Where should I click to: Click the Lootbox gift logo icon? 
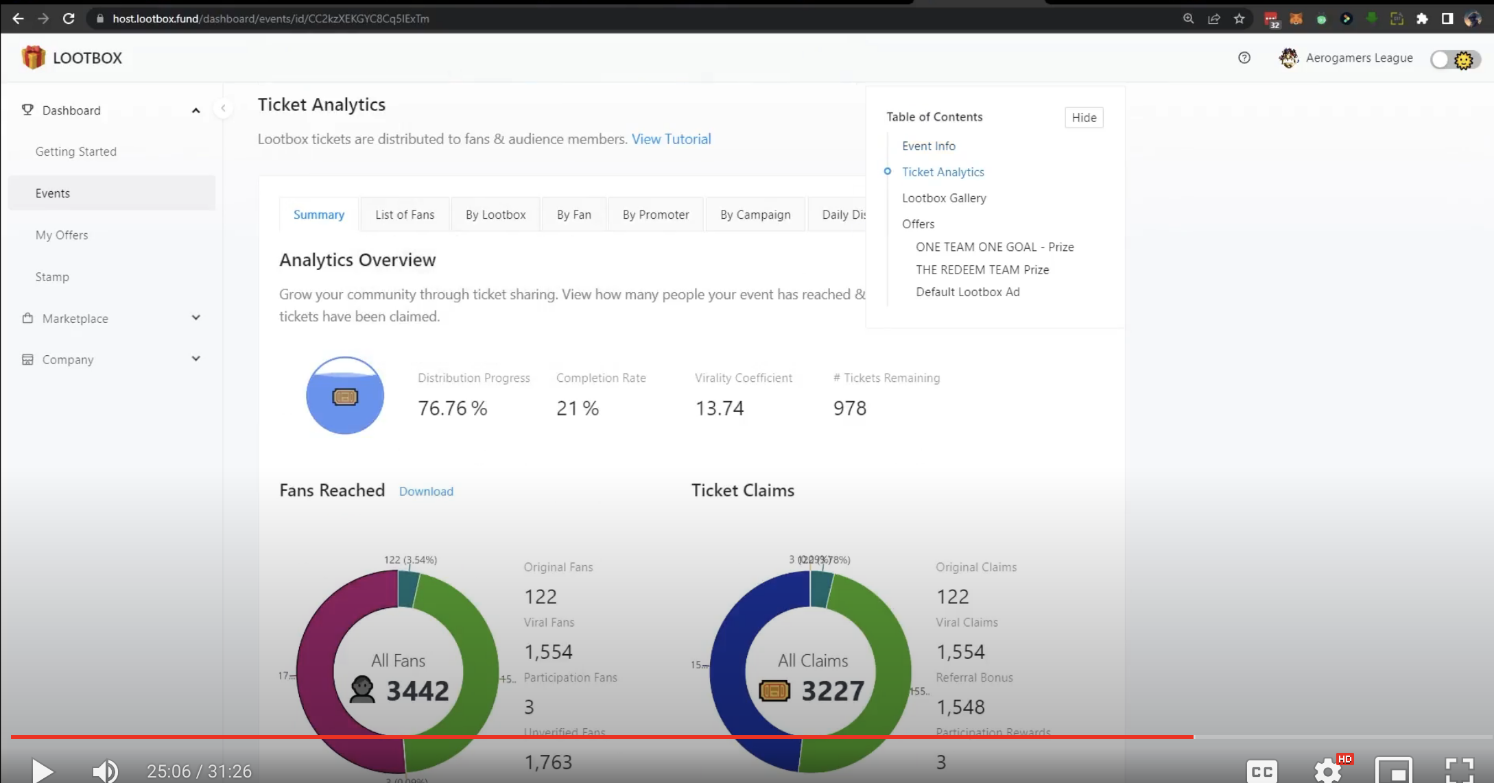33,58
